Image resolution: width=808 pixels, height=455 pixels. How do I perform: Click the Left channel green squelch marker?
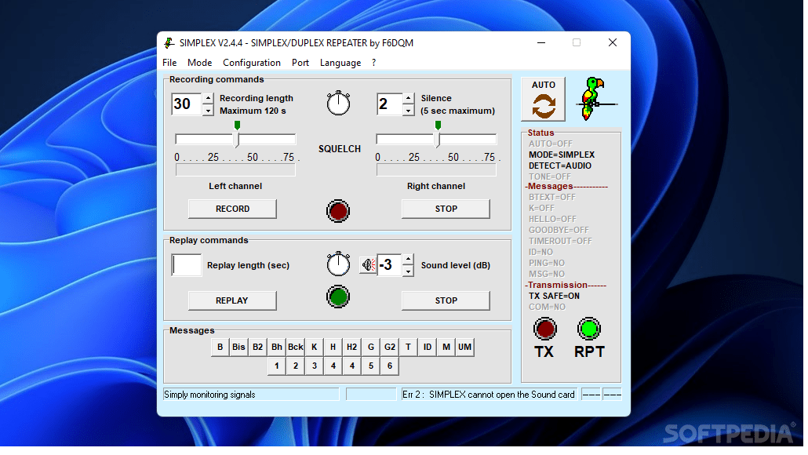[x=237, y=126]
